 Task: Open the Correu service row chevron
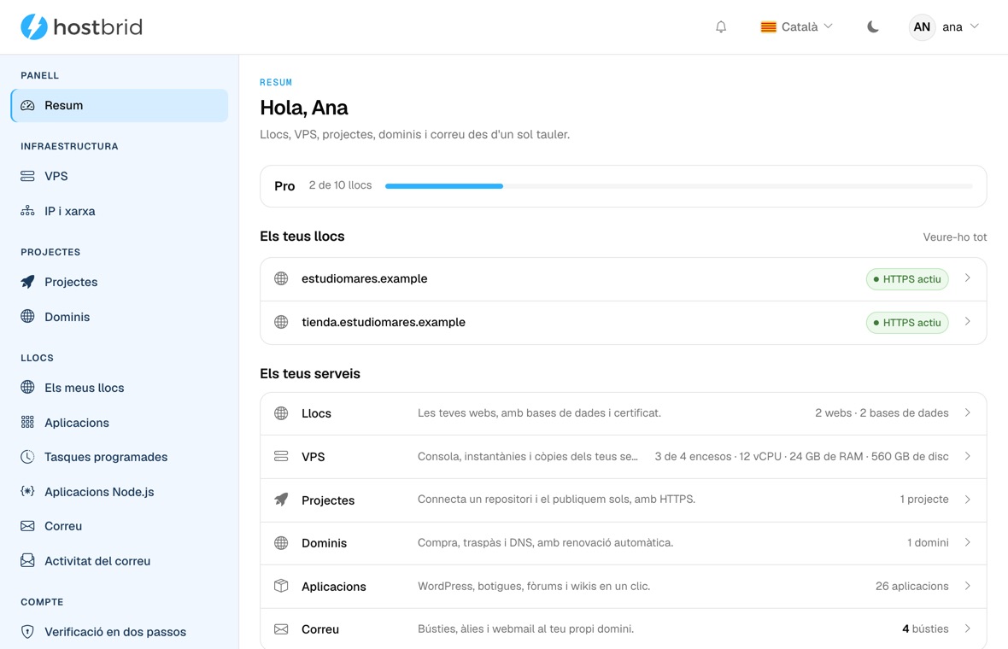click(x=968, y=629)
